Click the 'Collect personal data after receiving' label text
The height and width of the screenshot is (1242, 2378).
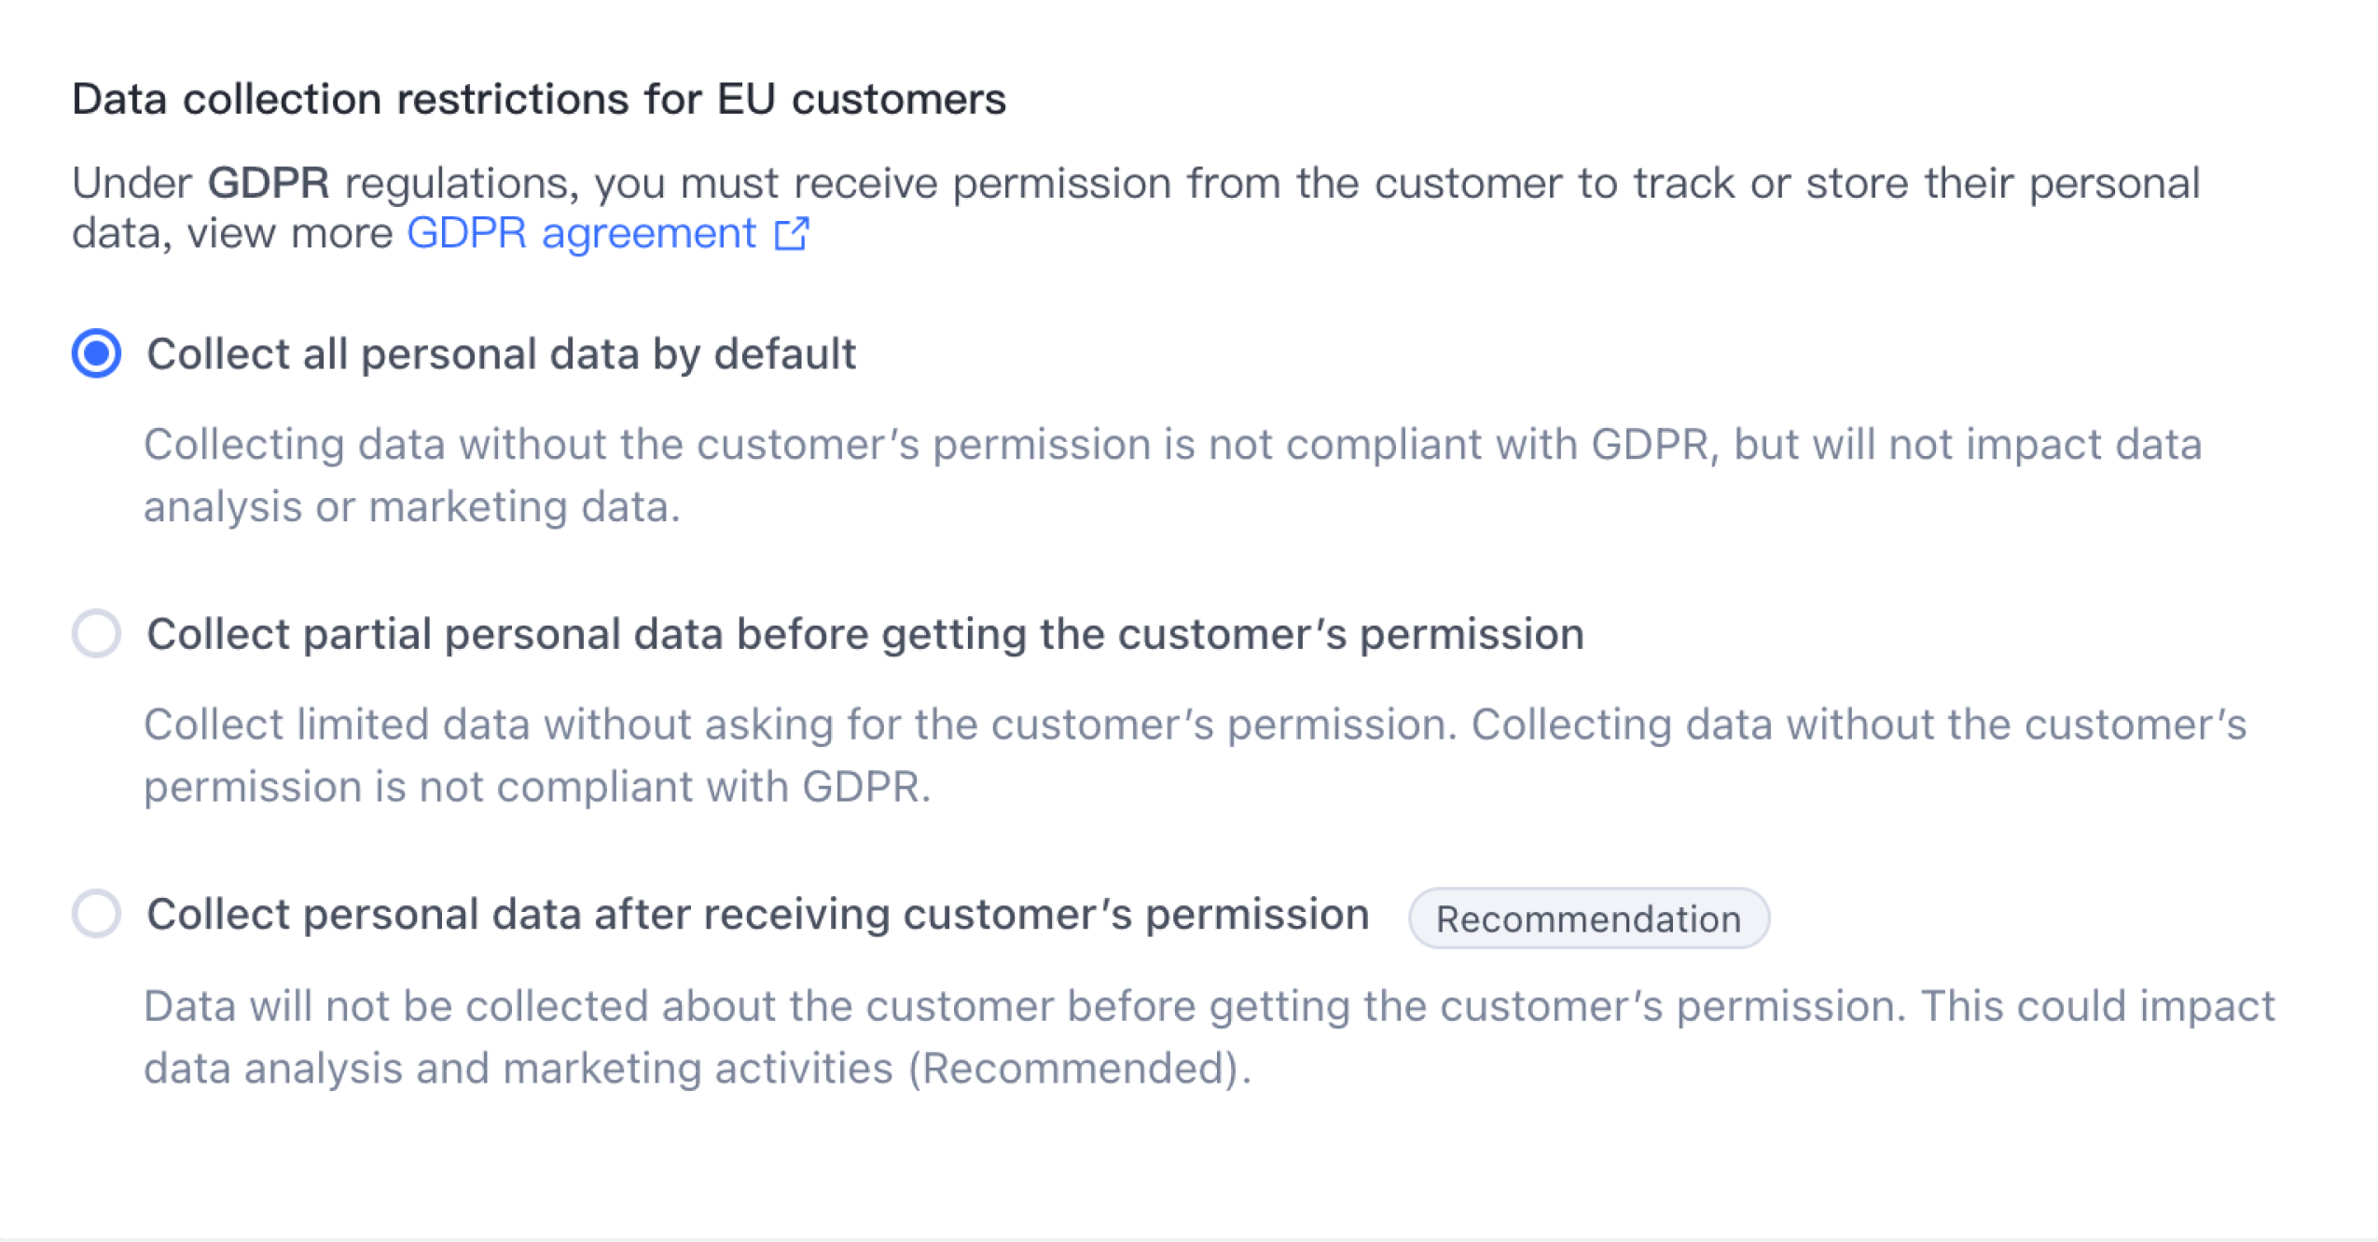(x=757, y=914)
